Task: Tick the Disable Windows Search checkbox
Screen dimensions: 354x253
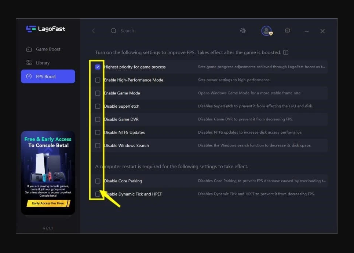Action: tap(98, 145)
